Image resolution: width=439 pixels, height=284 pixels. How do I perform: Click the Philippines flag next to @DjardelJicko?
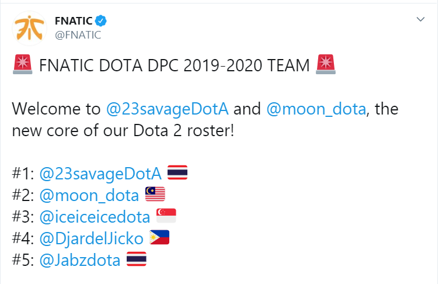pyautogui.click(x=160, y=238)
